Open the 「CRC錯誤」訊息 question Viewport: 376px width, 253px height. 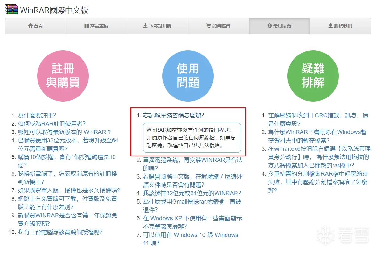(x=318, y=120)
